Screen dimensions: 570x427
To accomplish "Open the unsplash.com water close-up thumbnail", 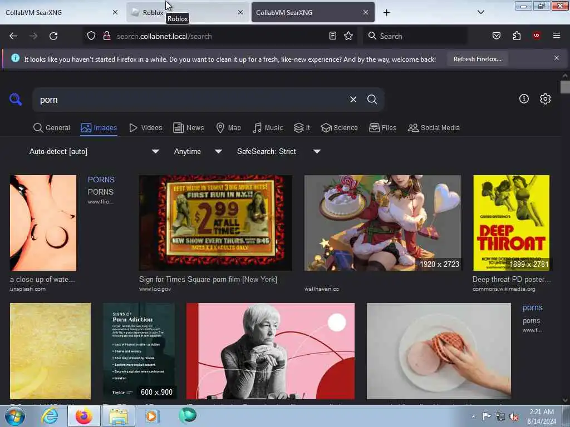I will pyautogui.click(x=43, y=223).
